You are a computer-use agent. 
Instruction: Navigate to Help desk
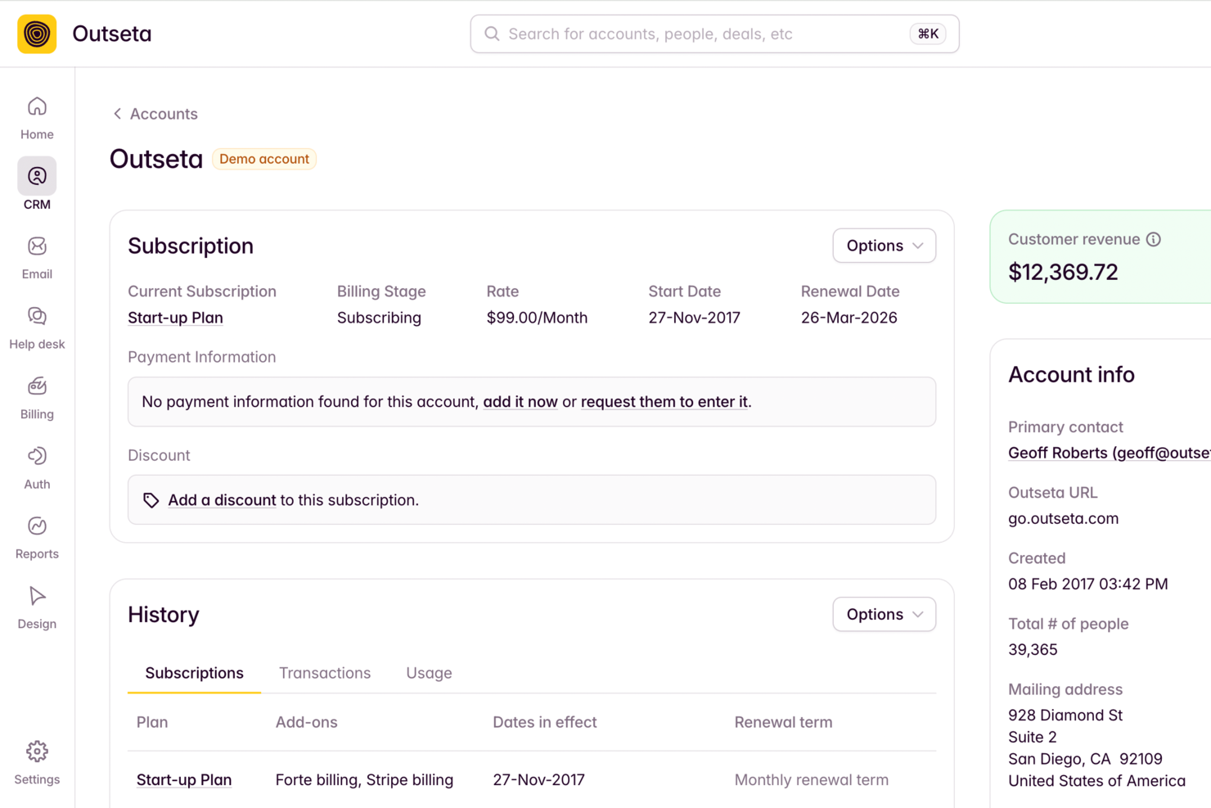[37, 323]
